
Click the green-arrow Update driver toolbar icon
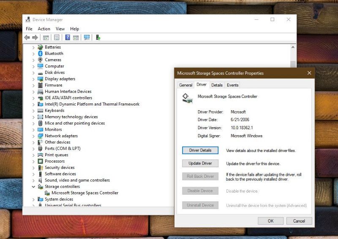pos(98,38)
